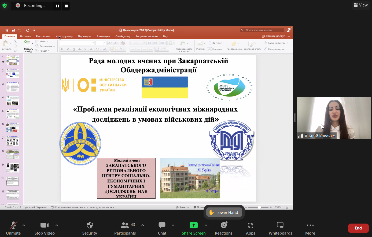The image size is (372, 237).
Task: Pause the recording
Action: (57, 6)
